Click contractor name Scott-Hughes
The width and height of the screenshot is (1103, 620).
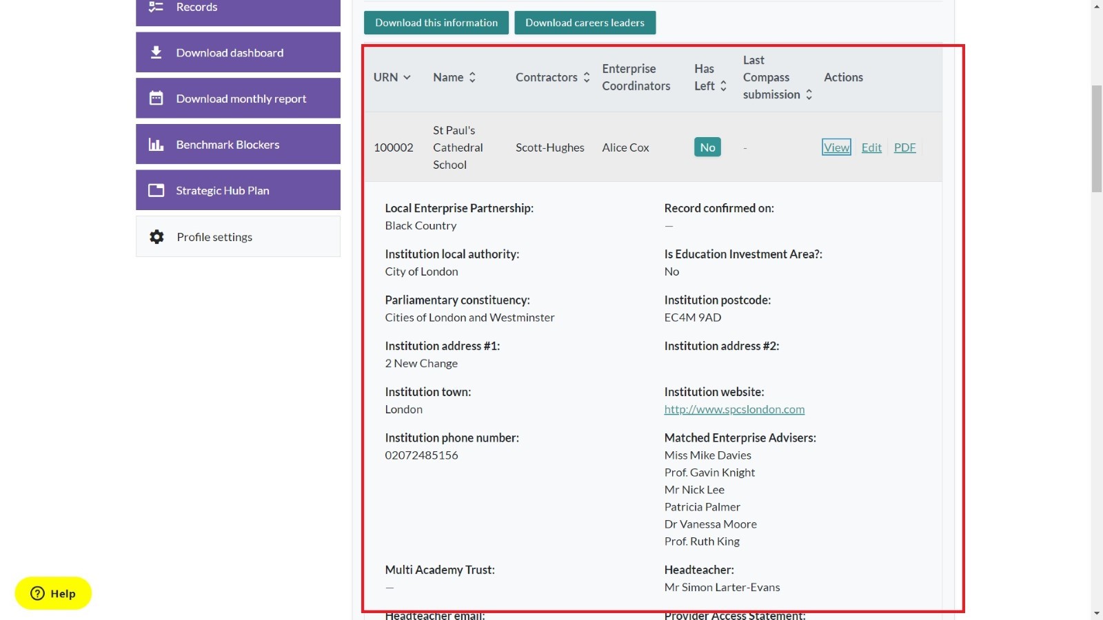549,147
